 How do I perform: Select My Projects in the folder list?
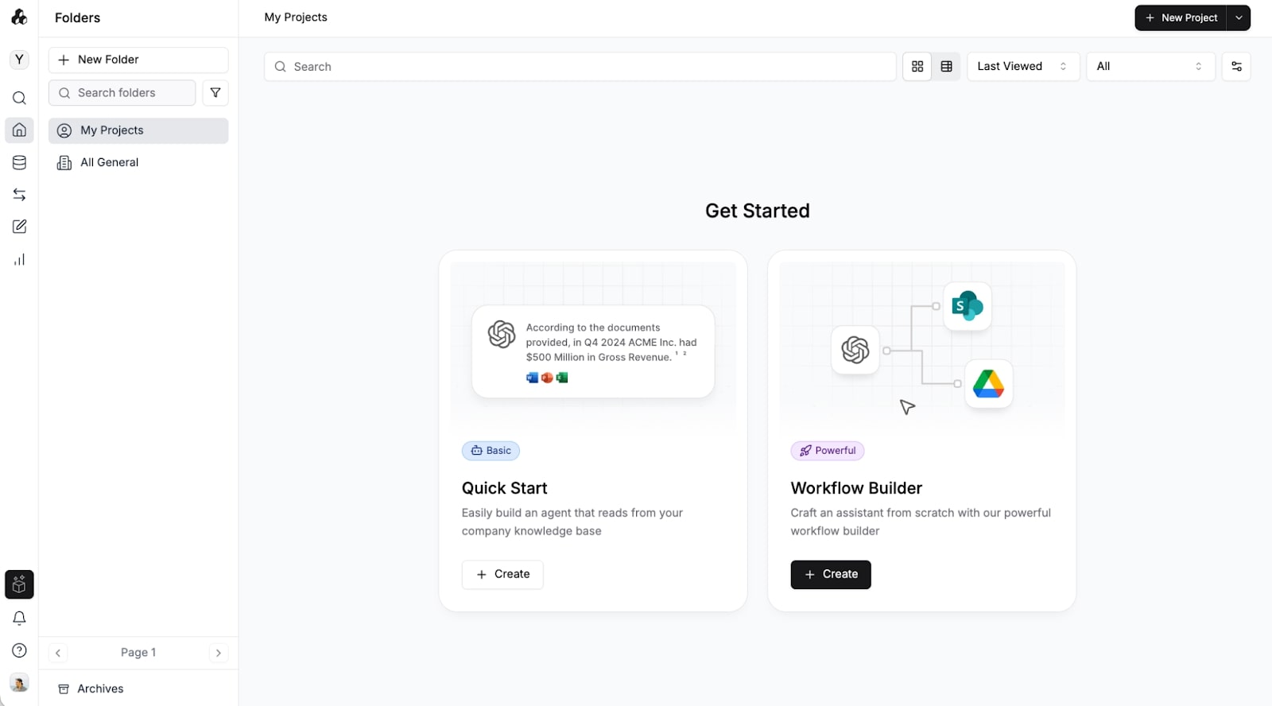tap(112, 130)
